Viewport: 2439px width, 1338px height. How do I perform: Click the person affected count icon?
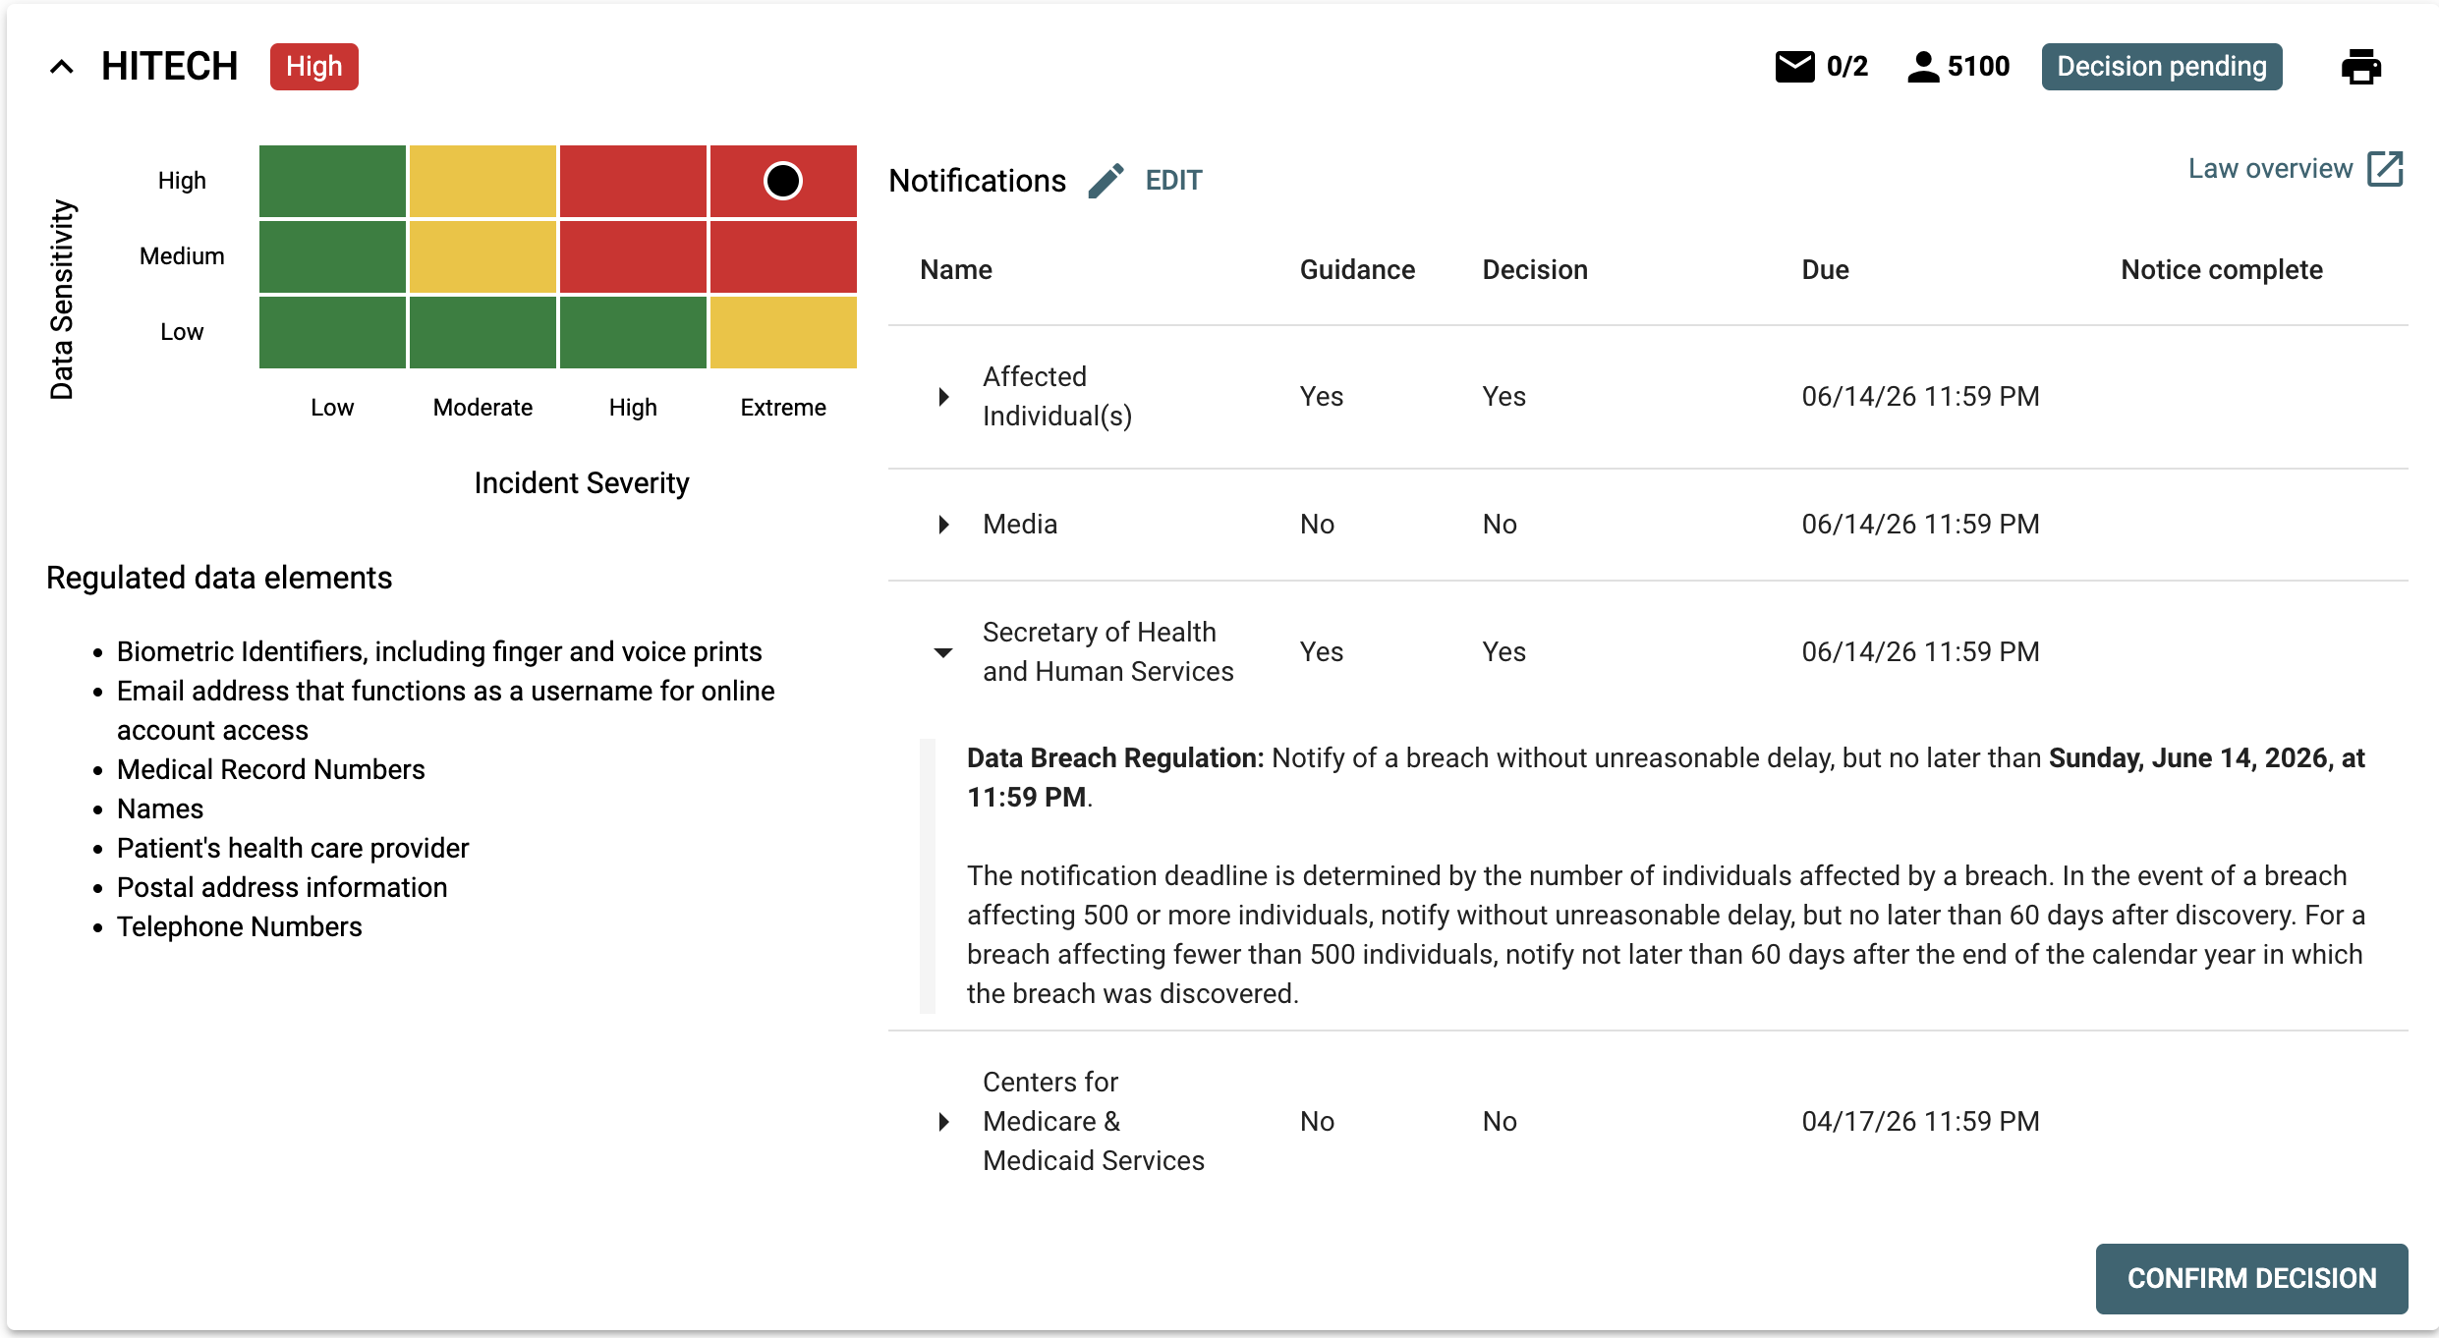point(1923,67)
